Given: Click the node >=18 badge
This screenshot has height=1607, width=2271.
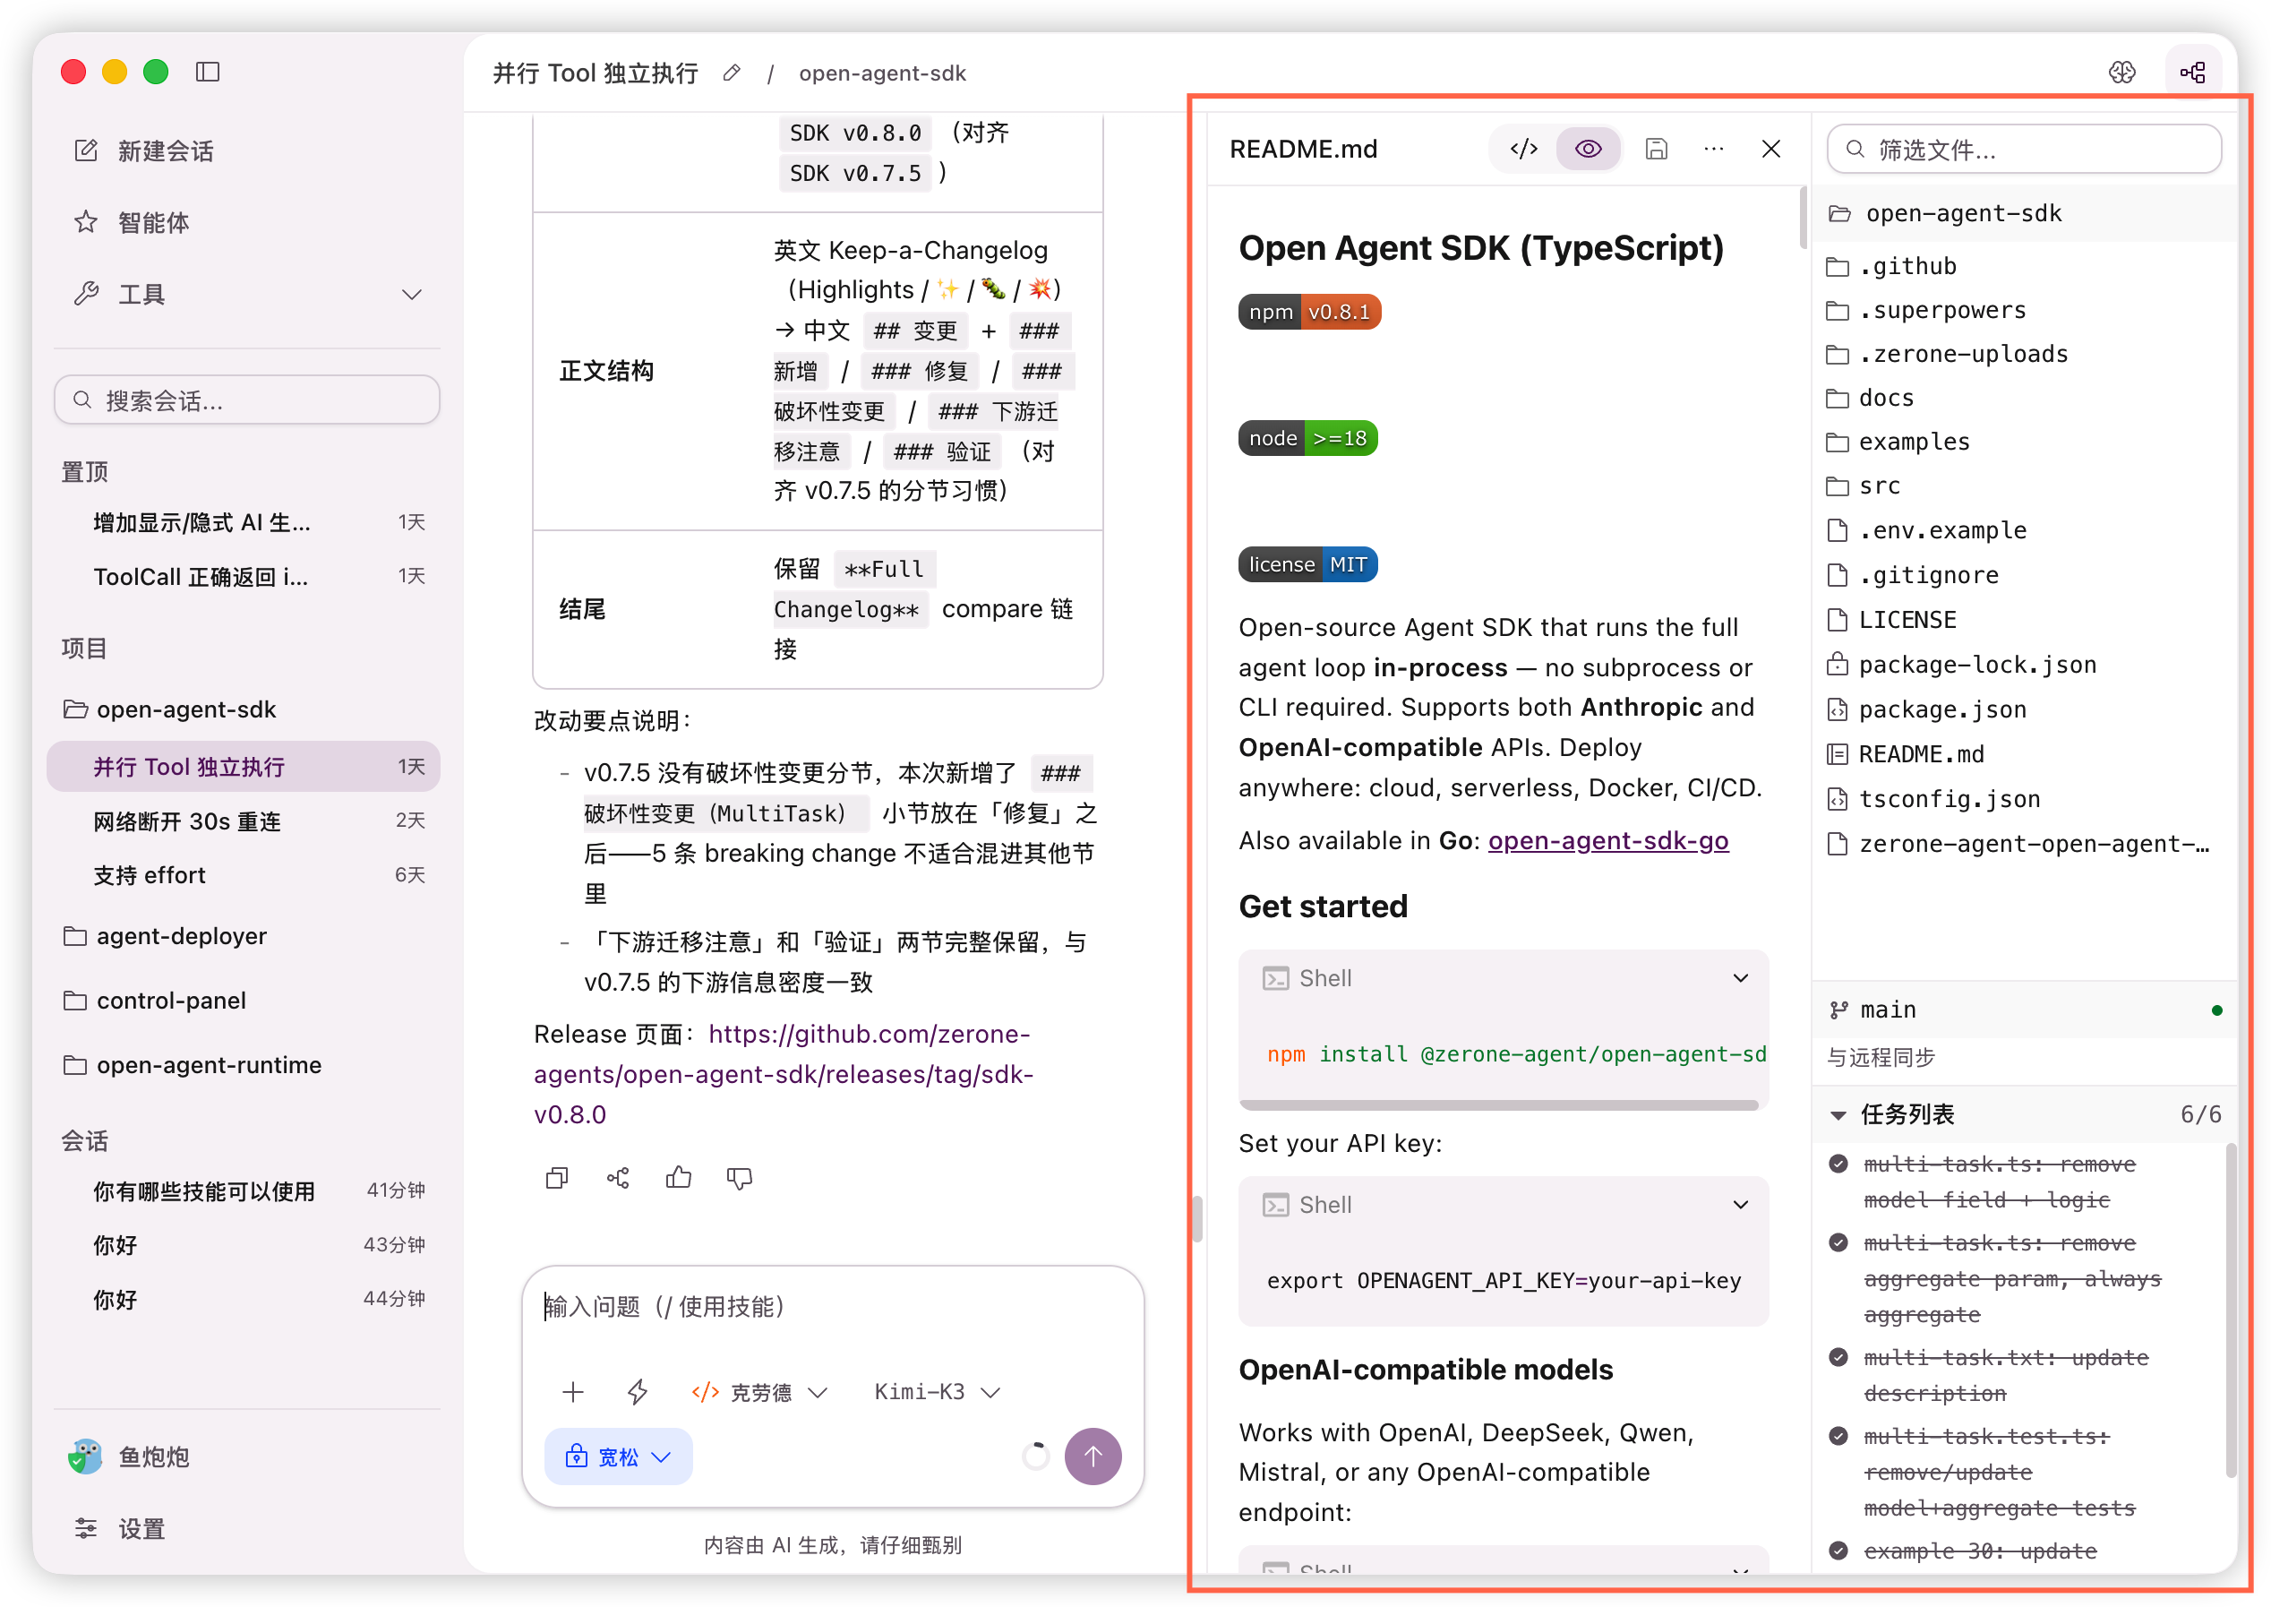Looking at the screenshot, I should coord(1307,437).
